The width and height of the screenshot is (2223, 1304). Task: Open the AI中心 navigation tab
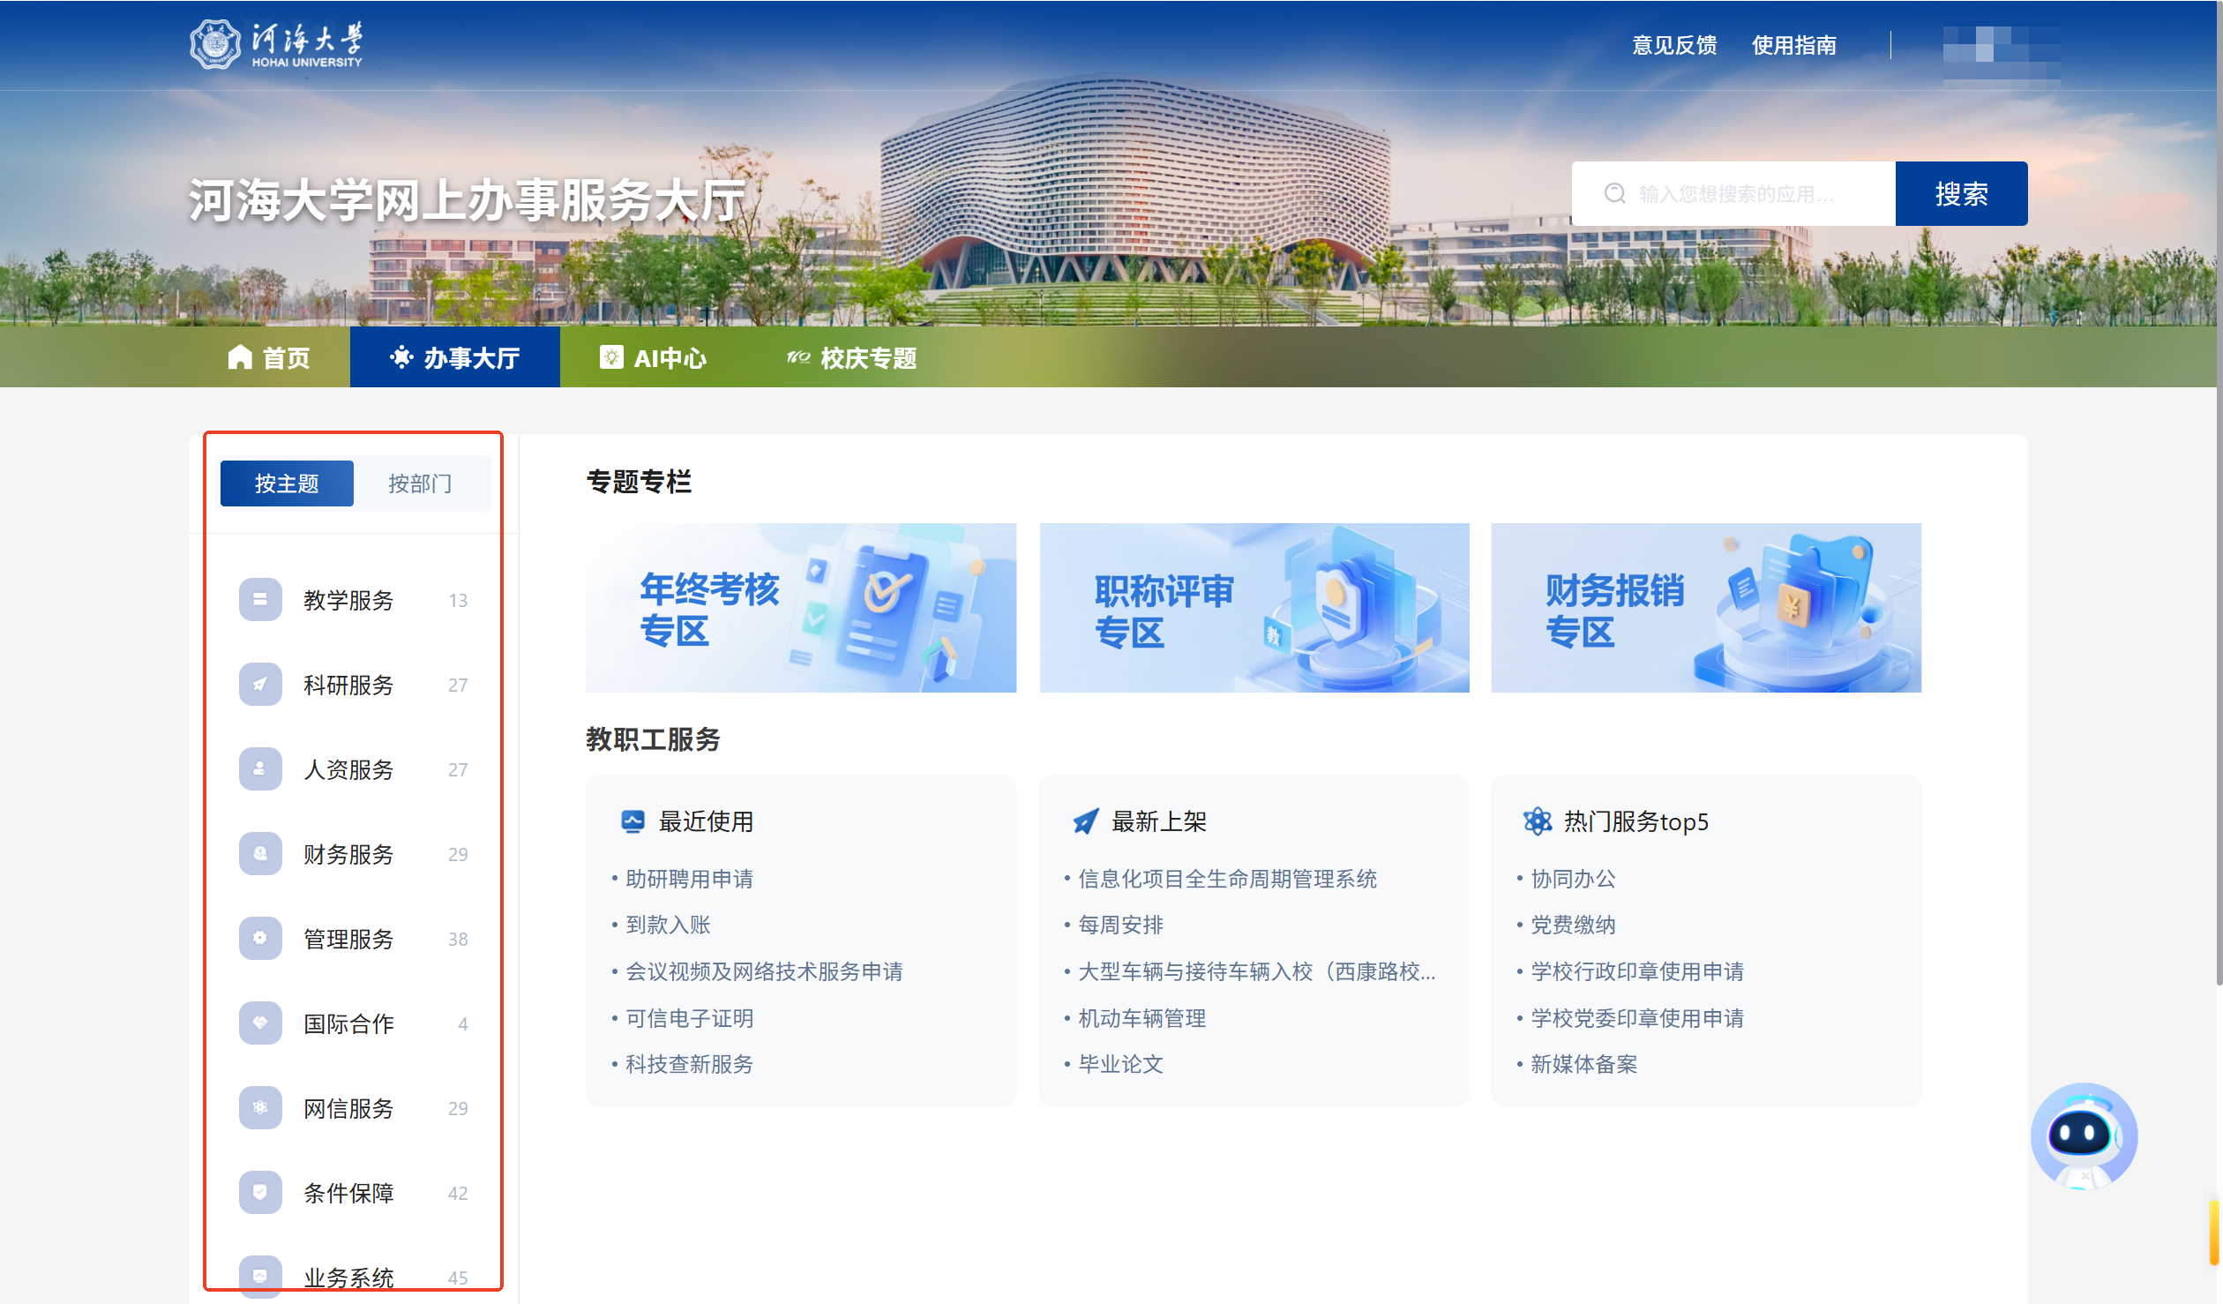[x=654, y=358]
